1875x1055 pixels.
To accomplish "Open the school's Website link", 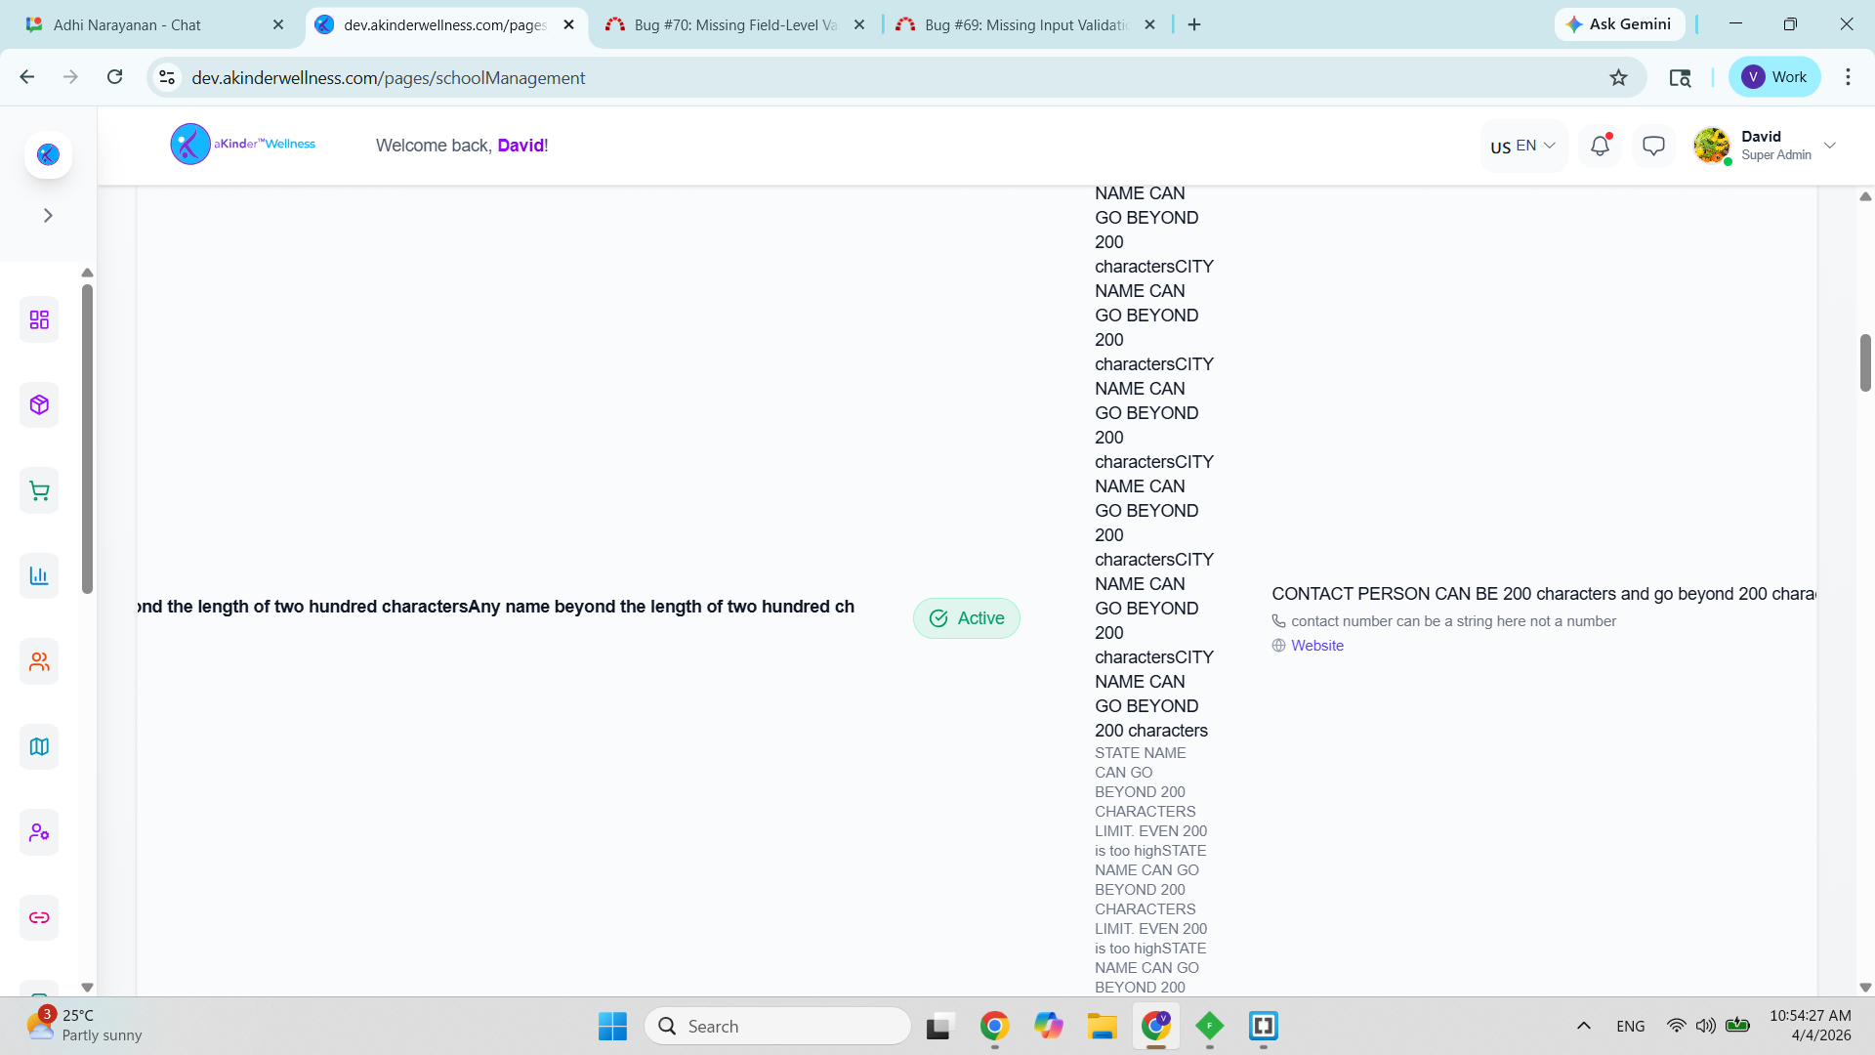I will (x=1316, y=646).
